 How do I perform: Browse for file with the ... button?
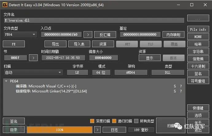point(198,18)
